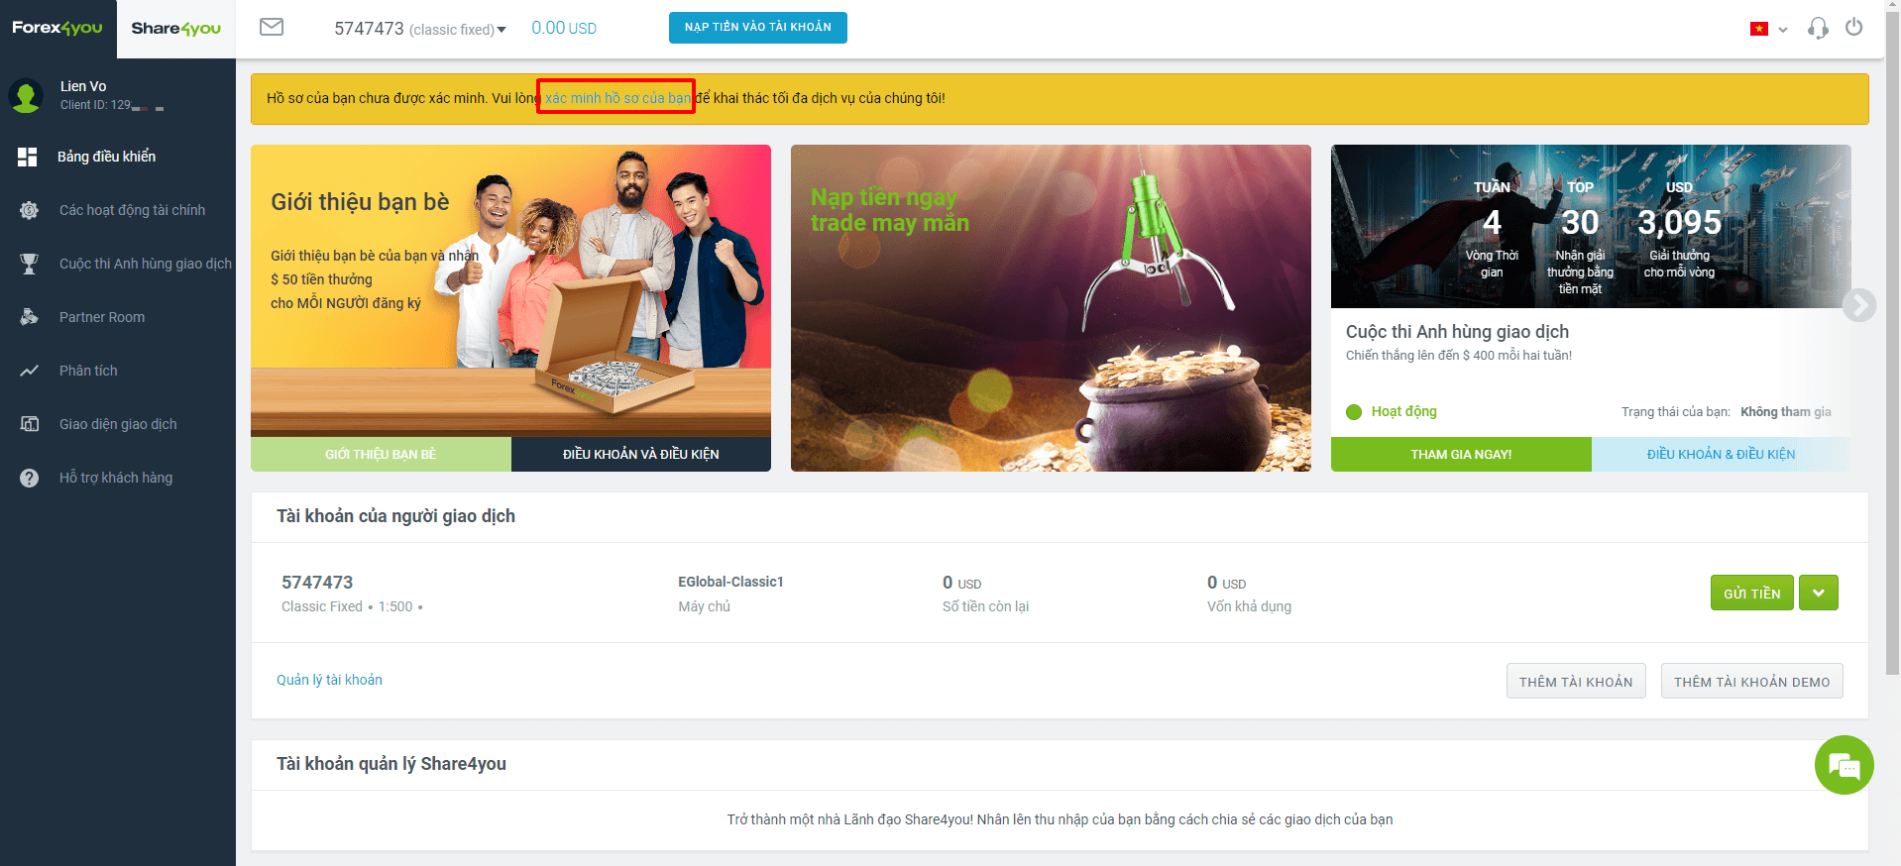Click the 0.00 USD balance in header
The height and width of the screenshot is (866, 1901).
click(x=564, y=28)
